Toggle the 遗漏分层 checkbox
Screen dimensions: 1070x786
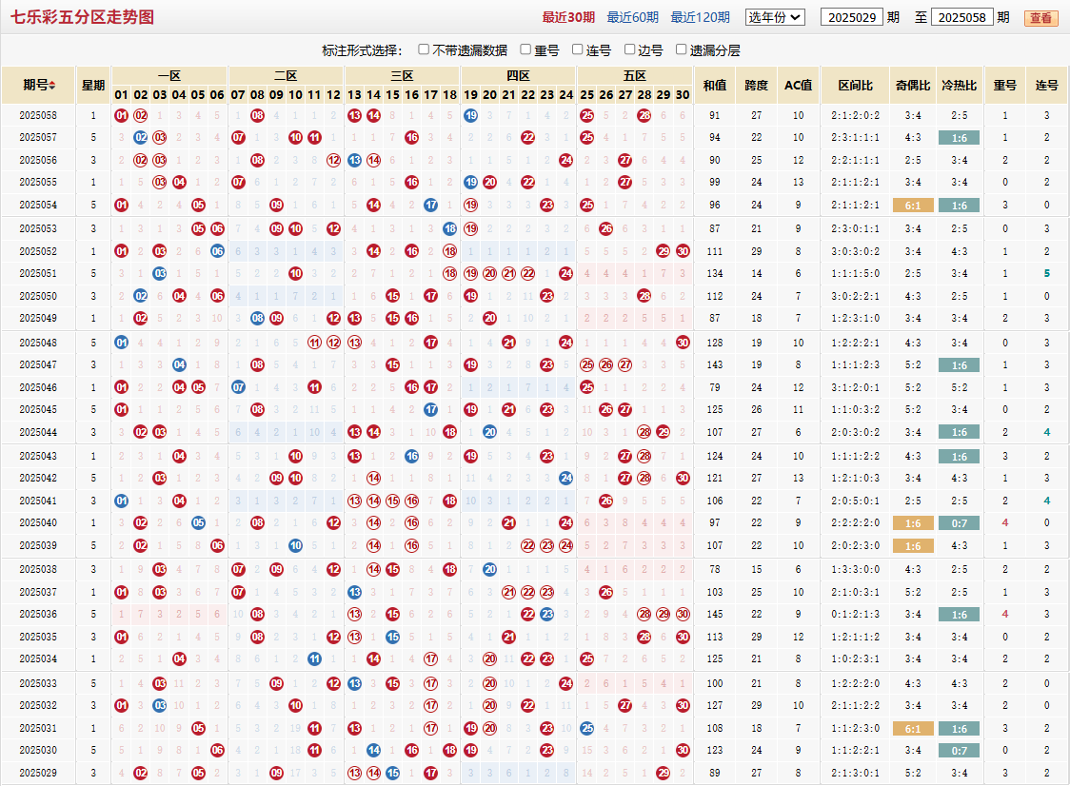click(x=681, y=49)
